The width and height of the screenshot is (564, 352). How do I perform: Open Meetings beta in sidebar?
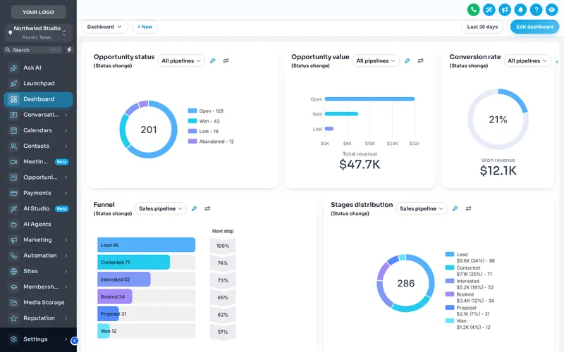[38, 162]
